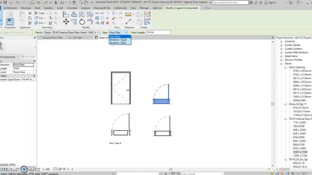Screen dimensions: 312x175
Task: Close the Properties palette
Action: 35,37
